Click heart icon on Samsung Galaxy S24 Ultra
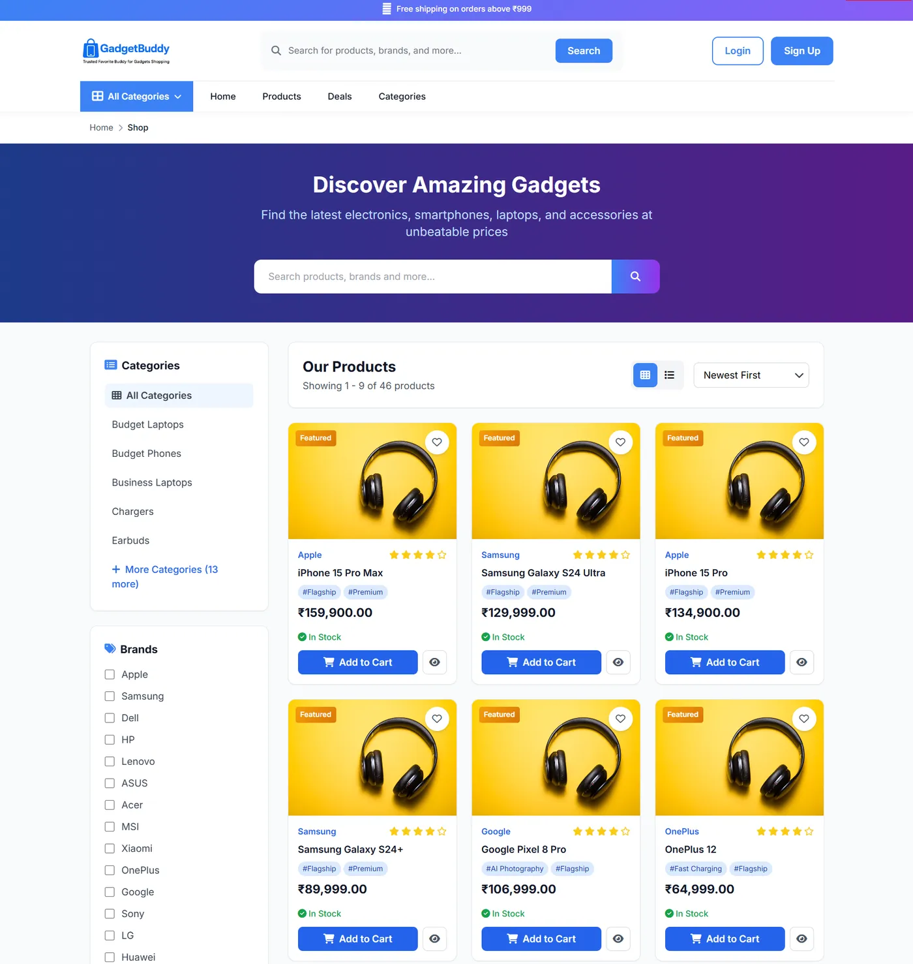The height and width of the screenshot is (964, 913). point(620,442)
